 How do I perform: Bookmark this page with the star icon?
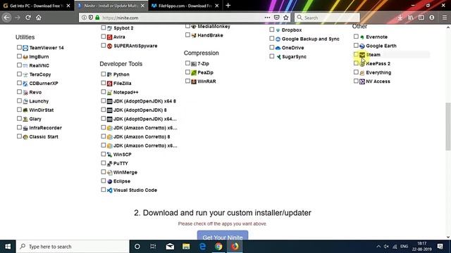pyautogui.click(x=285, y=18)
